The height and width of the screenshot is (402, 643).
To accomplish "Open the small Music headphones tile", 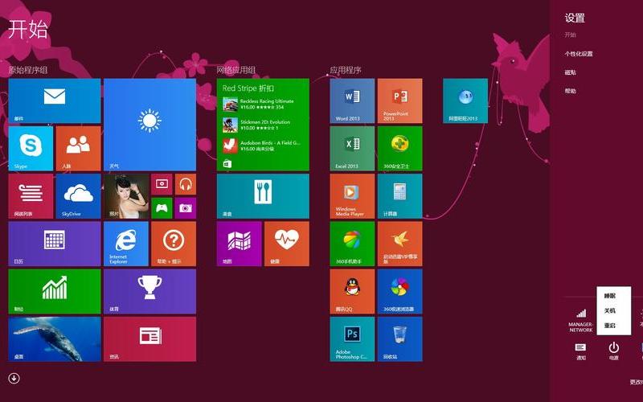I will [x=186, y=184].
